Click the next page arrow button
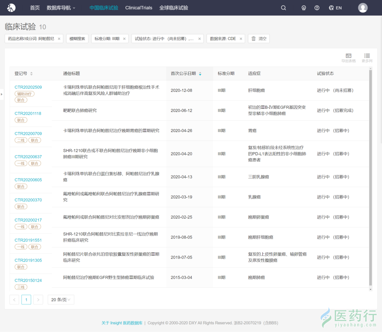 (x=38, y=299)
